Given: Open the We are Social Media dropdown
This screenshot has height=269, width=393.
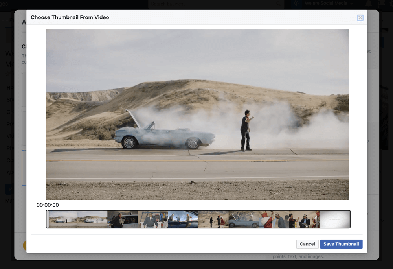Looking at the screenshot, I should click(x=329, y=4).
